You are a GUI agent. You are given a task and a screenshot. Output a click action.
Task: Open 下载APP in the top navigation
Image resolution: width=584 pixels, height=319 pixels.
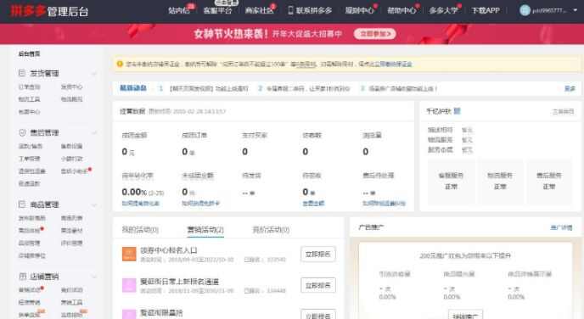pos(486,10)
